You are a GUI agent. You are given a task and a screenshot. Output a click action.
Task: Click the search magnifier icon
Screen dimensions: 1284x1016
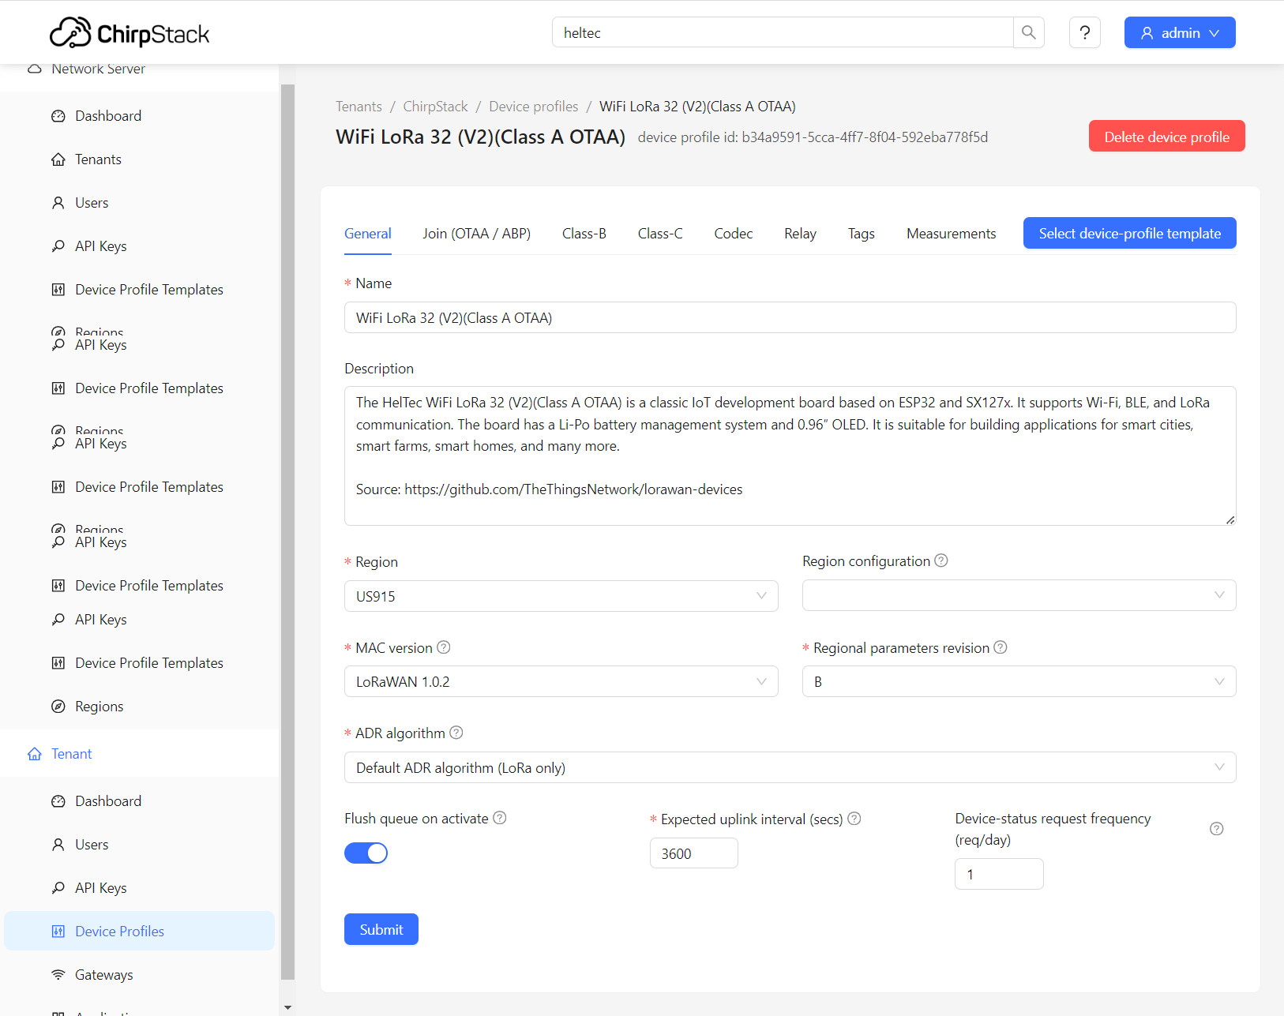[x=1028, y=32]
